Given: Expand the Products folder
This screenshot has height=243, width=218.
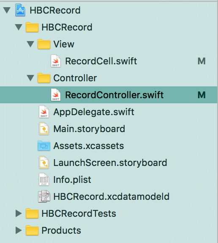Looking at the screenshot, I should 19,230.
